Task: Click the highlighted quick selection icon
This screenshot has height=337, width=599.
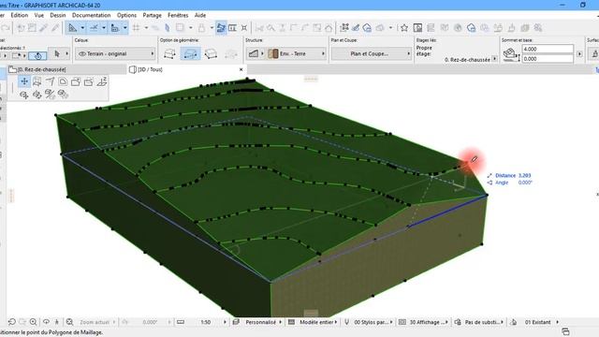Action: click(37, 56)
